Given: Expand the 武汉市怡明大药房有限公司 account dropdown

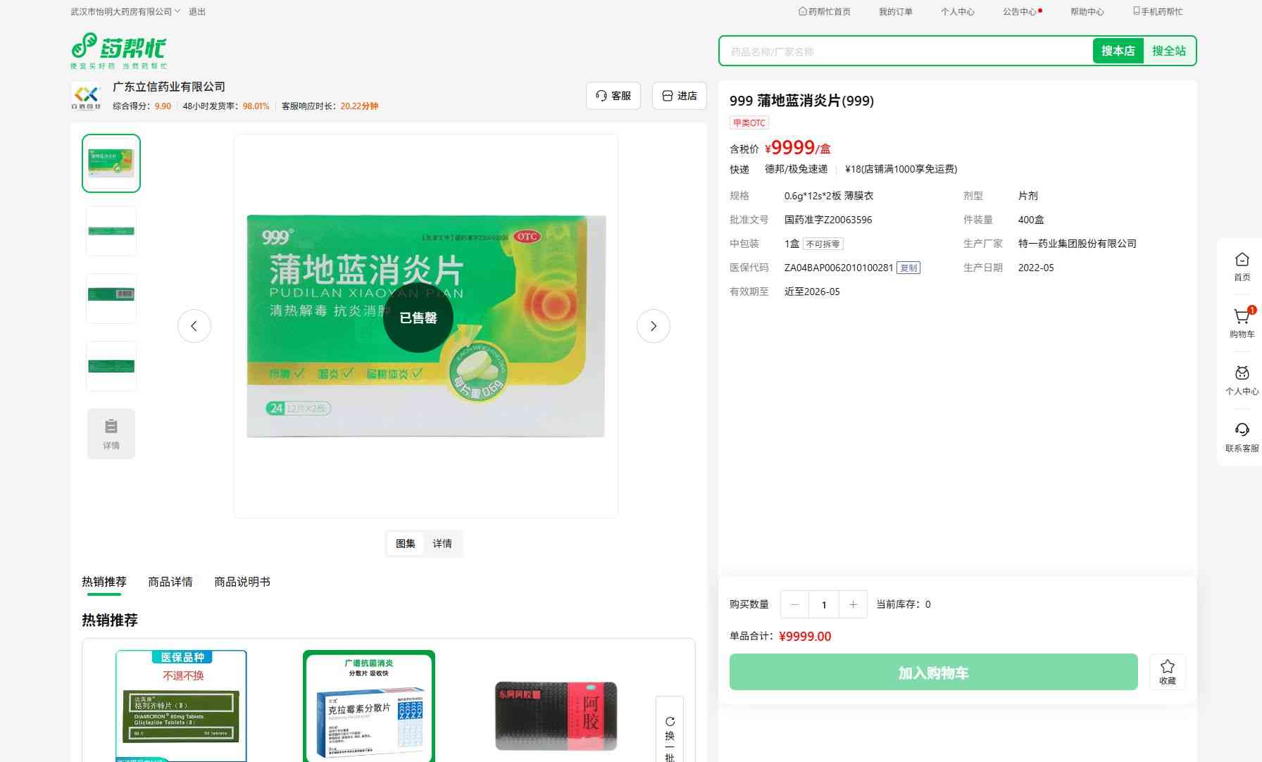Looking at the screenshot, I should pyautogui.click(x=125, y=12).
